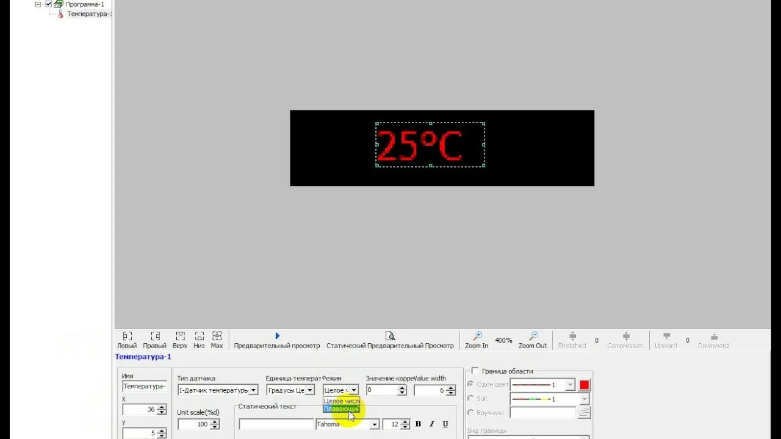The height and width of the screenshot is (439, 781).
Task: Select Температура-1 item in the tree
Action: (89, 14)
